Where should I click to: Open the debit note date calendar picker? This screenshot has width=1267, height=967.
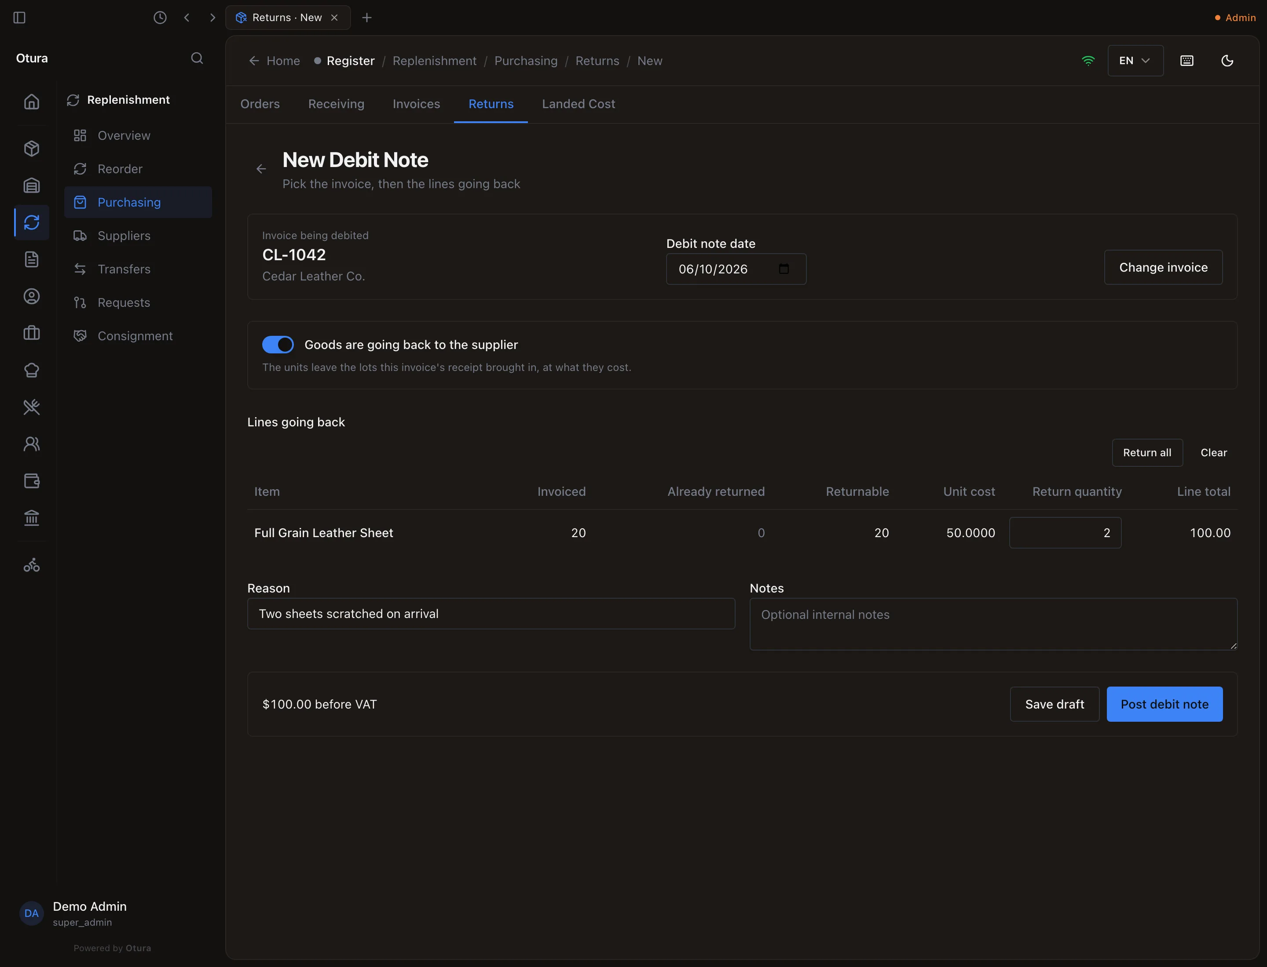tap(784, 269)
